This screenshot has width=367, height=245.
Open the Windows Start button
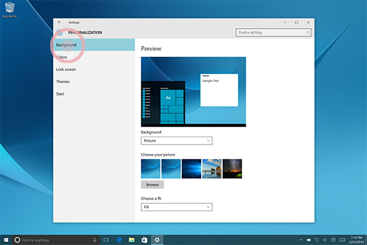coord(6,240)
